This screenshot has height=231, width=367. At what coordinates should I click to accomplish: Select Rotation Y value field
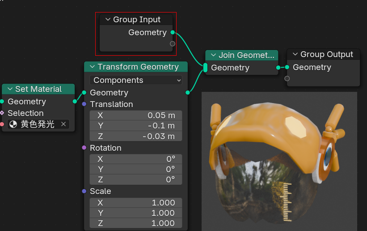coord(136,169)
